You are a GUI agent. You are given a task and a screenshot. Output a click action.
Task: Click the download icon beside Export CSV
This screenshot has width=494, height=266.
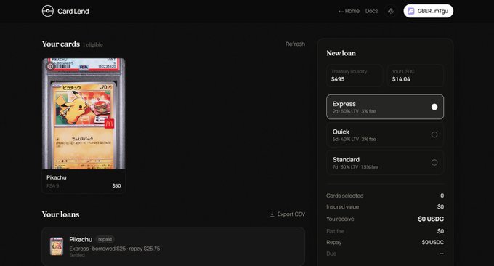pos(272,214)
